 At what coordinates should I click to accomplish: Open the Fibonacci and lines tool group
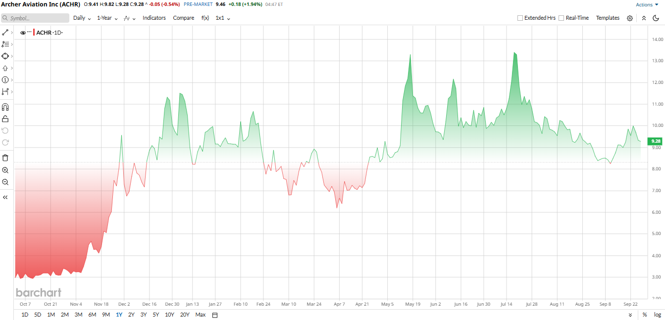point(5,44)
